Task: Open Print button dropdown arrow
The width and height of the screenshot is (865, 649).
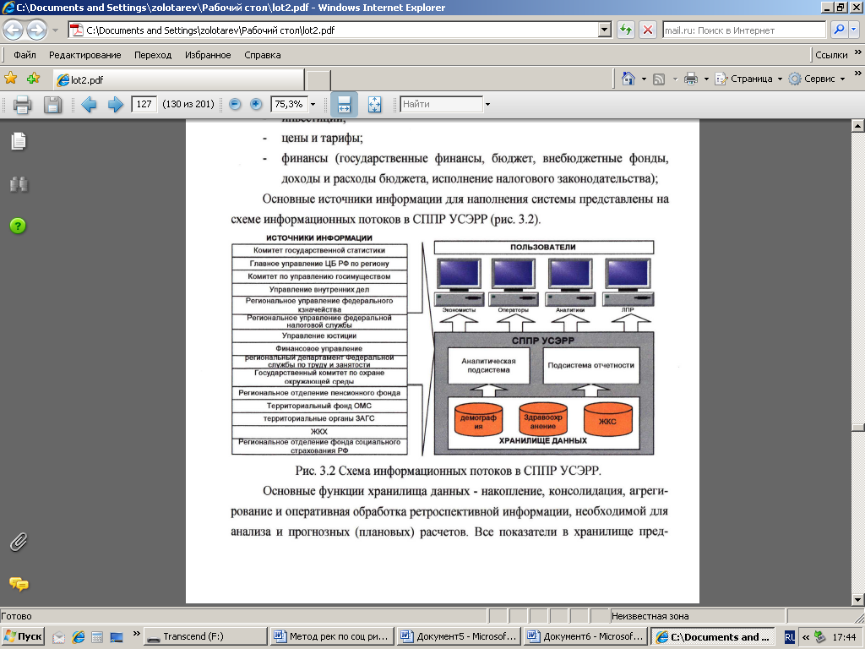Action: [706, 79]
